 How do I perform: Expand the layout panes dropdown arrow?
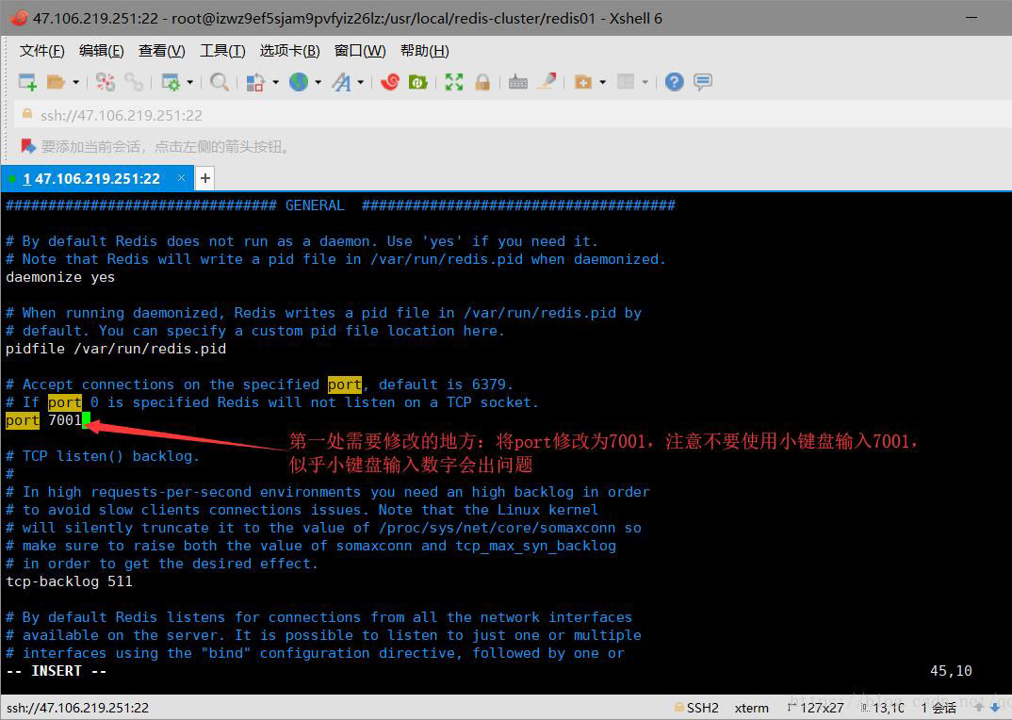(x=645, y=82)
